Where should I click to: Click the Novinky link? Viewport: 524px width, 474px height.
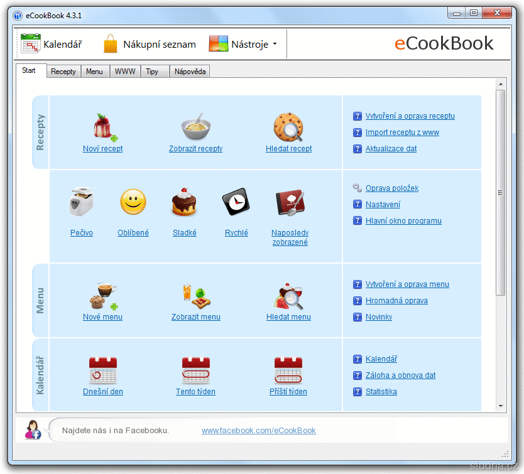point(379,316)
